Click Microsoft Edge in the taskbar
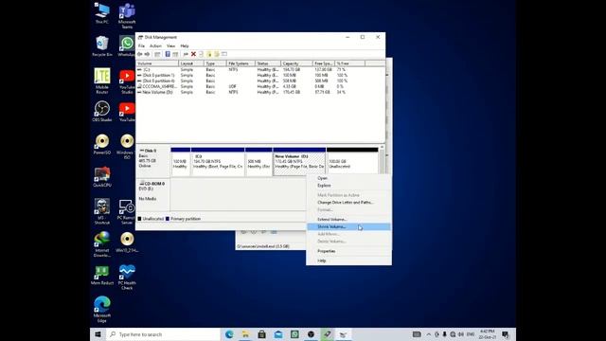606x341 pixels. 229,334
